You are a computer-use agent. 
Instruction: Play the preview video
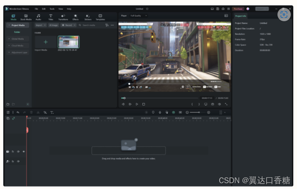pos(137,104)
